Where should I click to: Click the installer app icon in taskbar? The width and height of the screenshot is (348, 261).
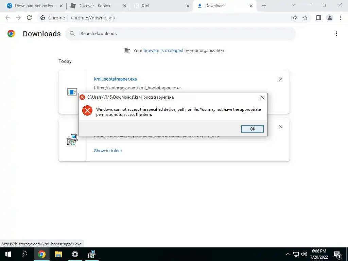(x=91, y=254)
